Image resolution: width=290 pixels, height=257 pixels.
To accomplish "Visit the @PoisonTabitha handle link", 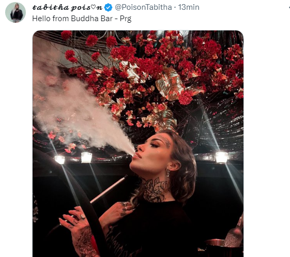I will [x=143, y=7].
